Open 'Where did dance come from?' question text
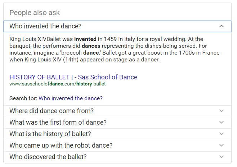Viewport: 237px width, 167px height. pyautogui.click(x=52, y=111)
